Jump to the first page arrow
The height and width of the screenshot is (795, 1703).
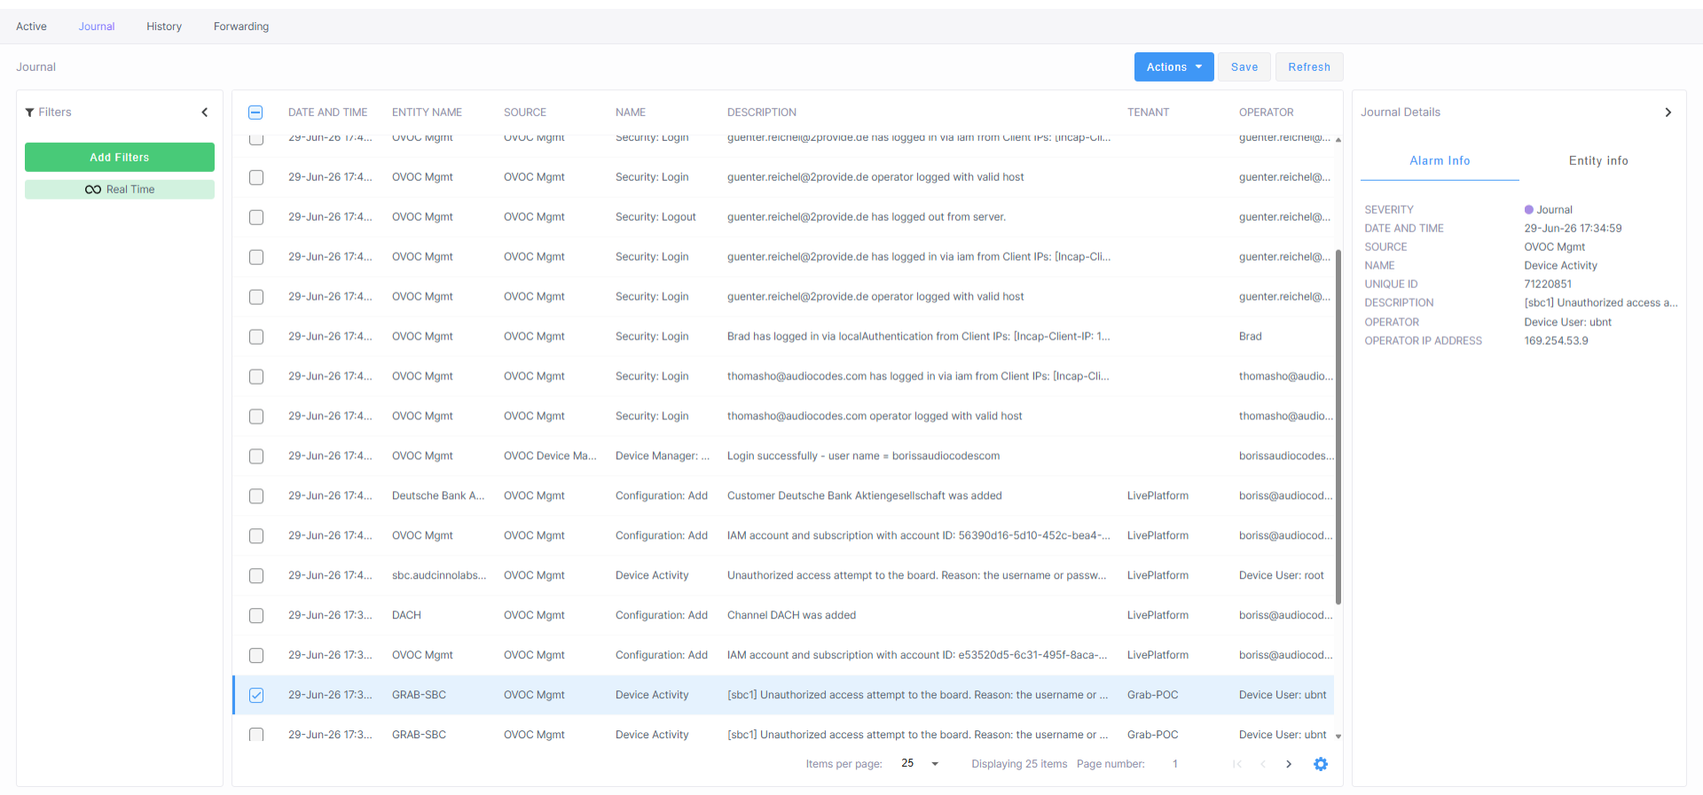point(1237,764)
